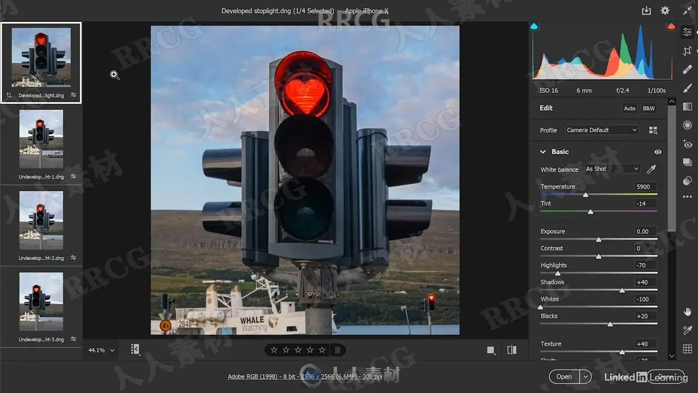Viewport: 698px width, 393px height.
Task: Click the edit panel scroll-up arrow
Action: [x=671, y=102]
